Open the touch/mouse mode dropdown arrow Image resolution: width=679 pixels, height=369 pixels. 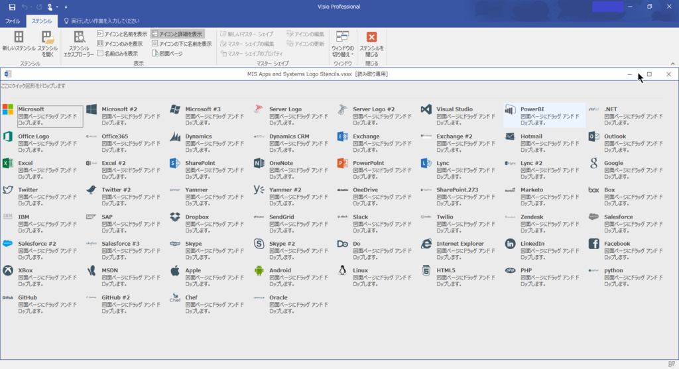[57, 7]
